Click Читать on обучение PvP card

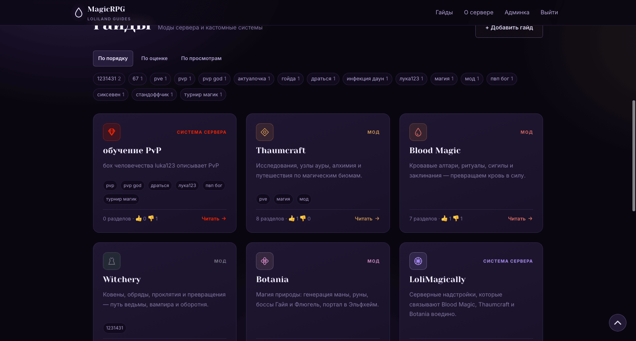pos(214,218)
